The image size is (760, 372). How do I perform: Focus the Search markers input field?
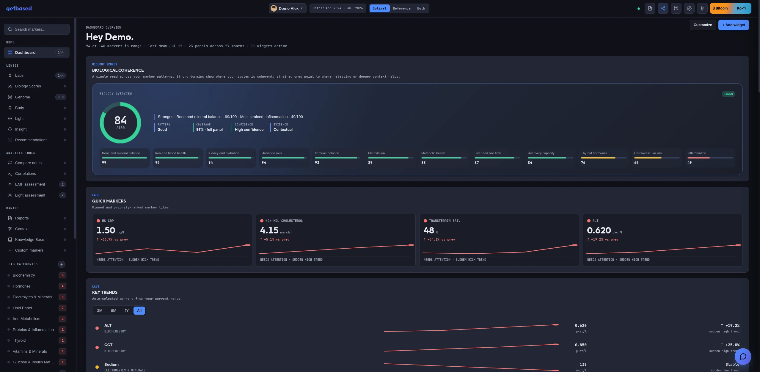coord(37,29)
